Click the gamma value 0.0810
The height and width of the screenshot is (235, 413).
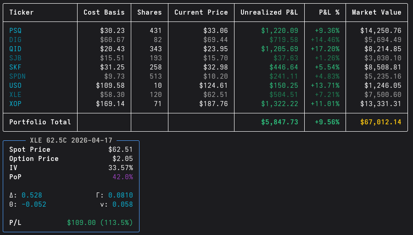coord(121,195)
